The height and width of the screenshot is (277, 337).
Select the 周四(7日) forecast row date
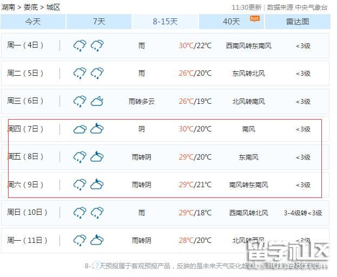pos(25,129)
